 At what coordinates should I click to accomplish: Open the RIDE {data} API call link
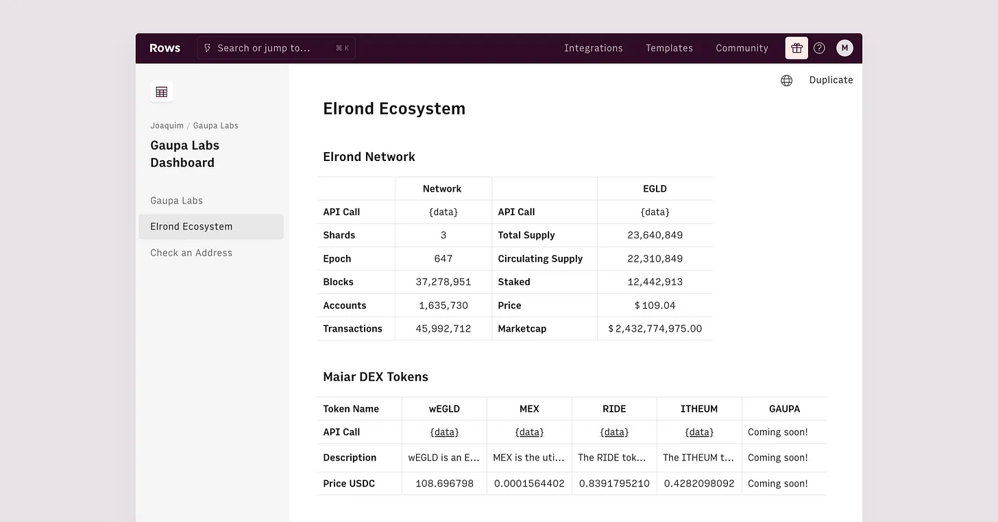614,432
